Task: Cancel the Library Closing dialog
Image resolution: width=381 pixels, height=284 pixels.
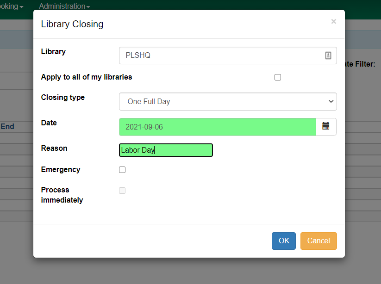Action: coord(319,241)
